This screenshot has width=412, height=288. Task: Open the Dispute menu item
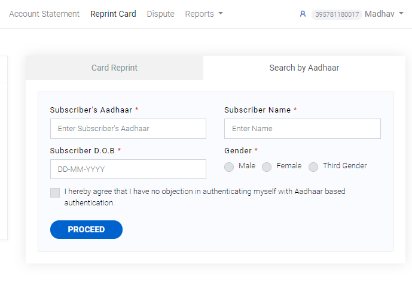pyautogui.click(x=160, y=14)
